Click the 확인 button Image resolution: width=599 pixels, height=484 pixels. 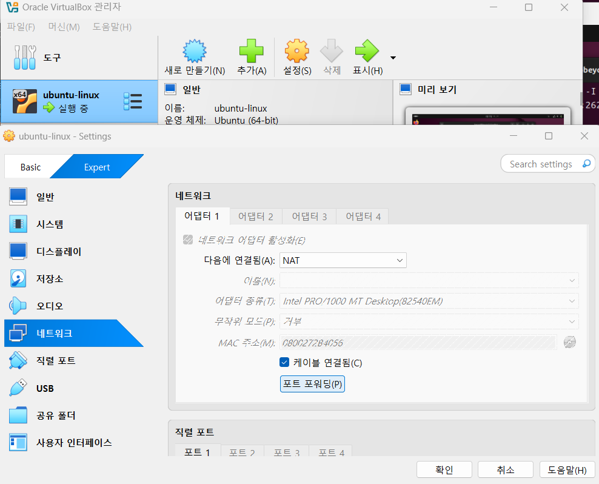point(444,469)
